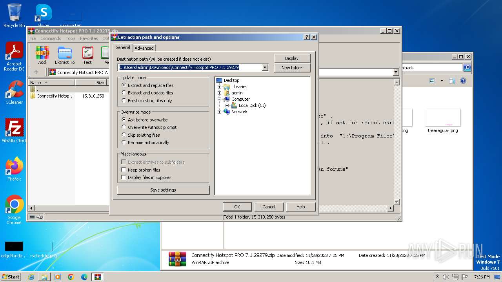Viewport: 502px width, 282px height.
Task: Switch to the Advanced tab
Action: (144, 48)
